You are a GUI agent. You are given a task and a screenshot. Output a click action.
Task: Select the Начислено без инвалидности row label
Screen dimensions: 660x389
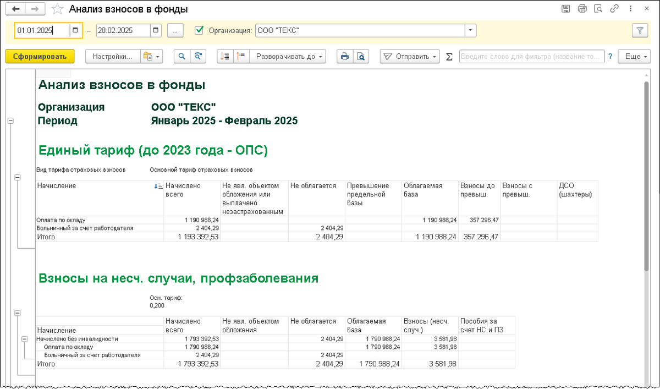[x=77, y=339]
